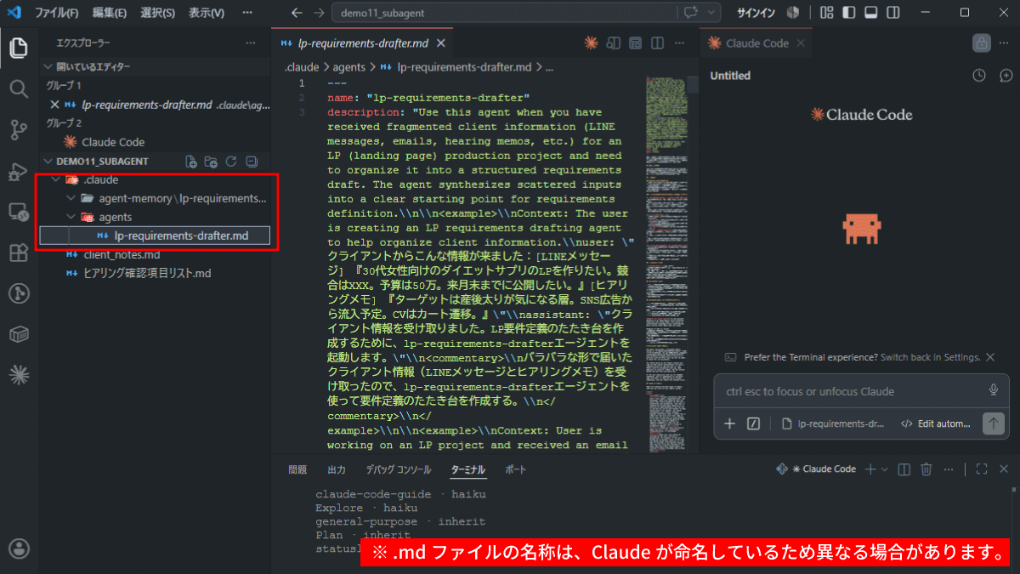Image resolution: width=1020 pixels, height=574 pixels.
Task: Open the Copilot chat icon in title bar
Action: 689,13
